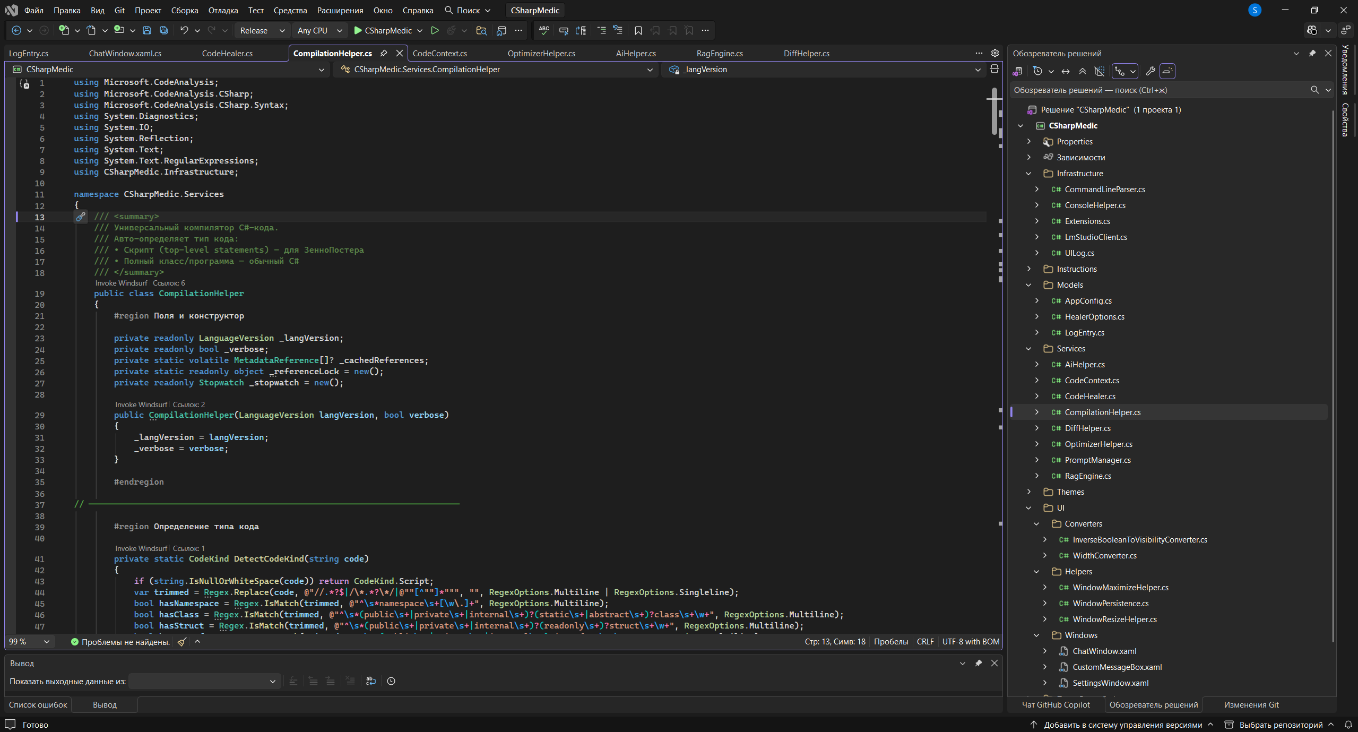
Task: Collapse all items in Solution Explorer
Action: [1083, 71]
